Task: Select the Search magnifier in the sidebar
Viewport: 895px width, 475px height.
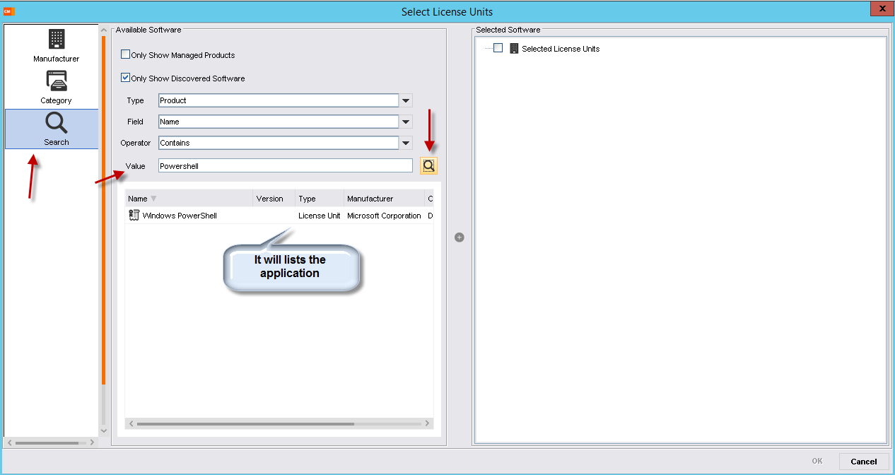Action: (57, 123)
